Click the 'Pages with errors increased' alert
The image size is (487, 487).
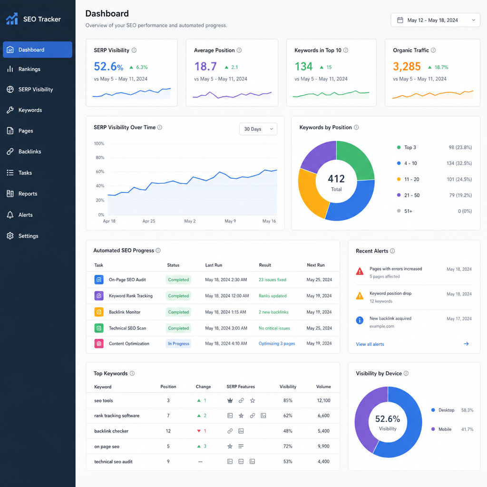[396, 269]
